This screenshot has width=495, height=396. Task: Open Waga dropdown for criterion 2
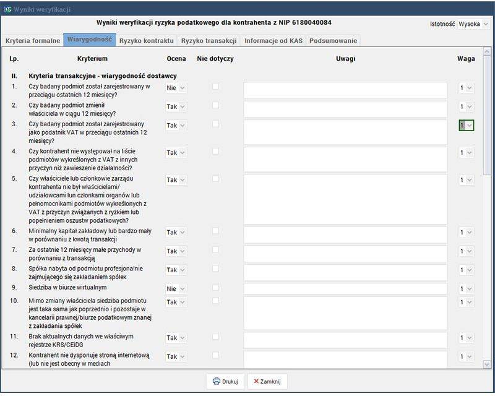coord(466,107)
